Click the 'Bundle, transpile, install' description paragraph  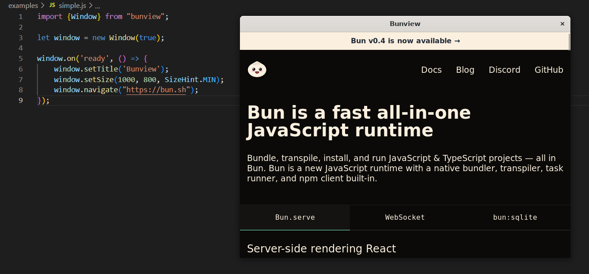coord(405,169)
